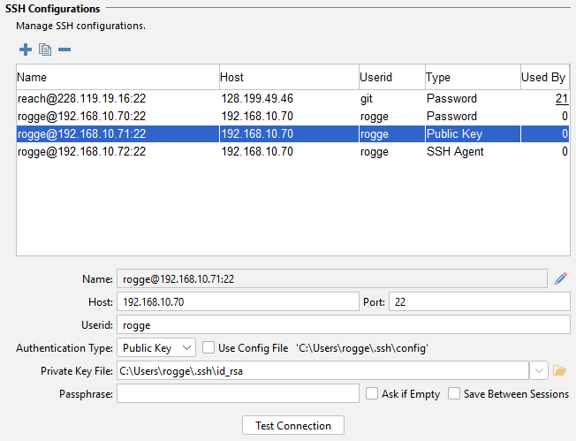Image resolution: width=576 pixels, height=441 pixels.
Task: Edit the configuration name with pencil icon
Action: point(561,278)
